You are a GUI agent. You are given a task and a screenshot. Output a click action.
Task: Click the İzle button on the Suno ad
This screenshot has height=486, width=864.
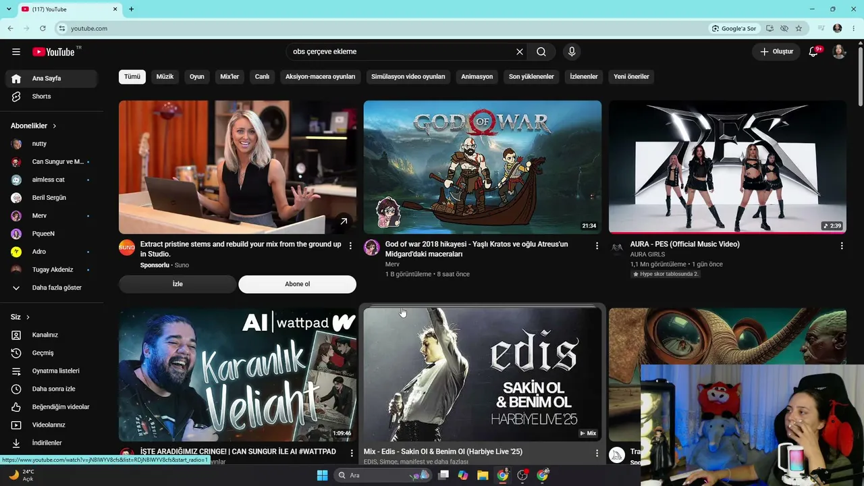click(178, 284)
